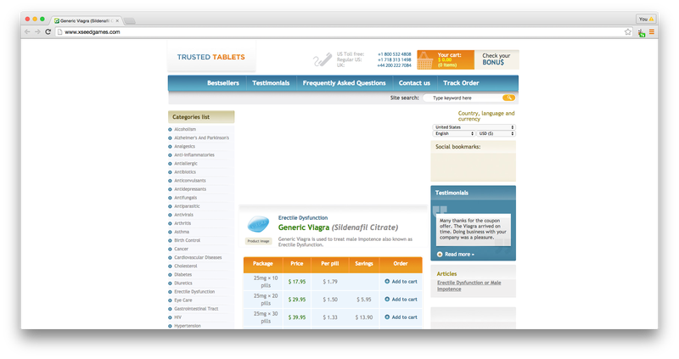Click the browser forward arrow
This screenshot has height=359, width=679.
pos(37,31)
